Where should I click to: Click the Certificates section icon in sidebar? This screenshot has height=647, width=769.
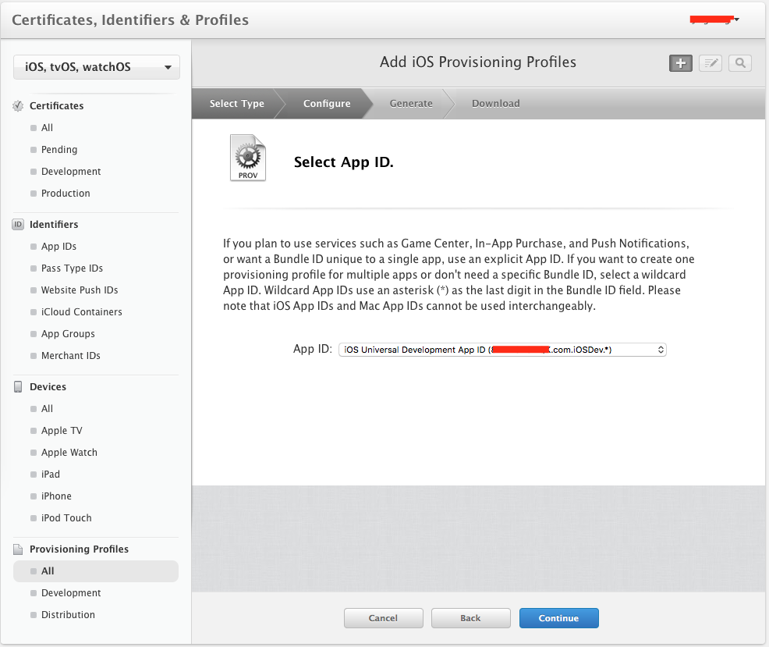click(17, 105)
